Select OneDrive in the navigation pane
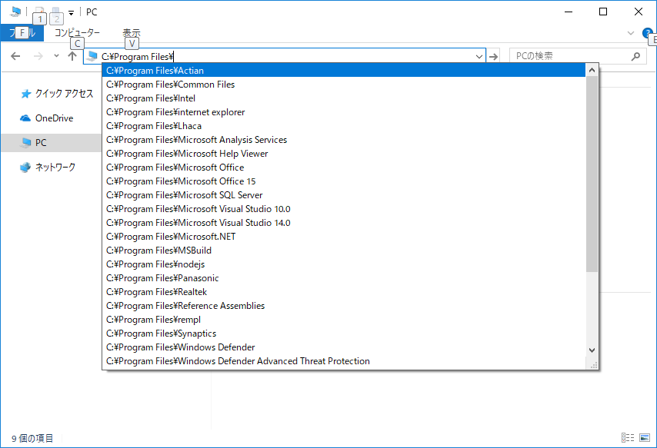657x448 pixels. (x=54, y=118)
